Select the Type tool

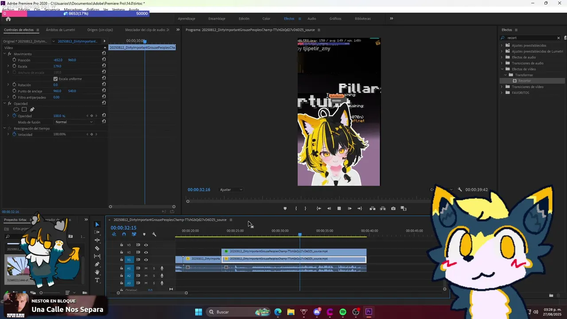point(97,280)
